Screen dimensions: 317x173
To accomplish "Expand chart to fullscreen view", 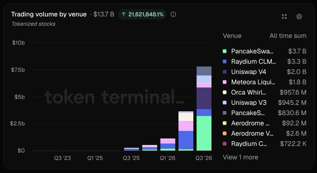I will point(284,16).
